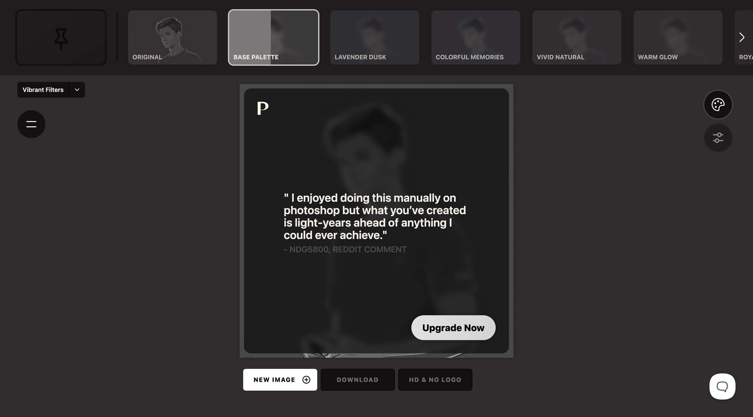The height and width of the screenshot is (417, 753).
Task: Apply the Lavender Dusk filter
Action: 375,37
